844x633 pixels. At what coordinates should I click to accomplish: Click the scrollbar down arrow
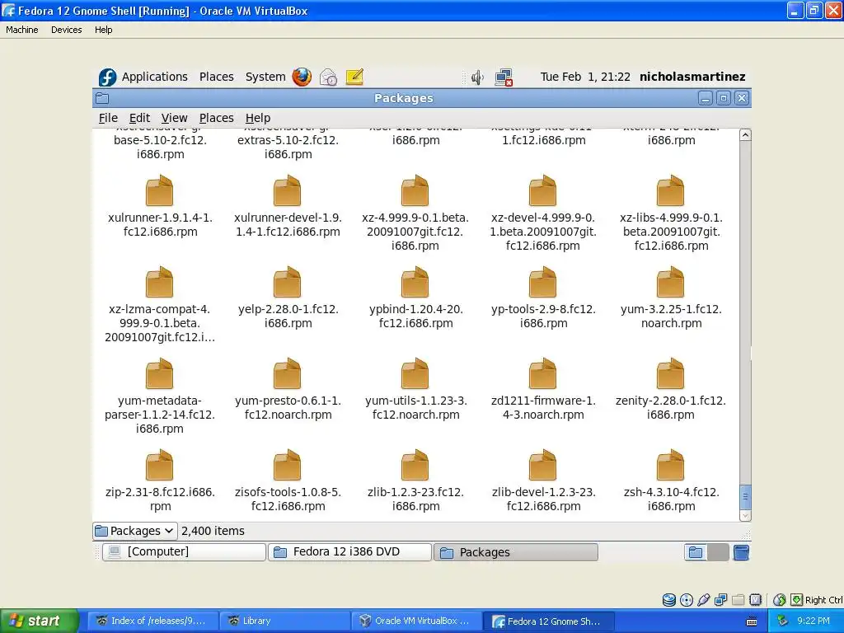tap(745, 516)
